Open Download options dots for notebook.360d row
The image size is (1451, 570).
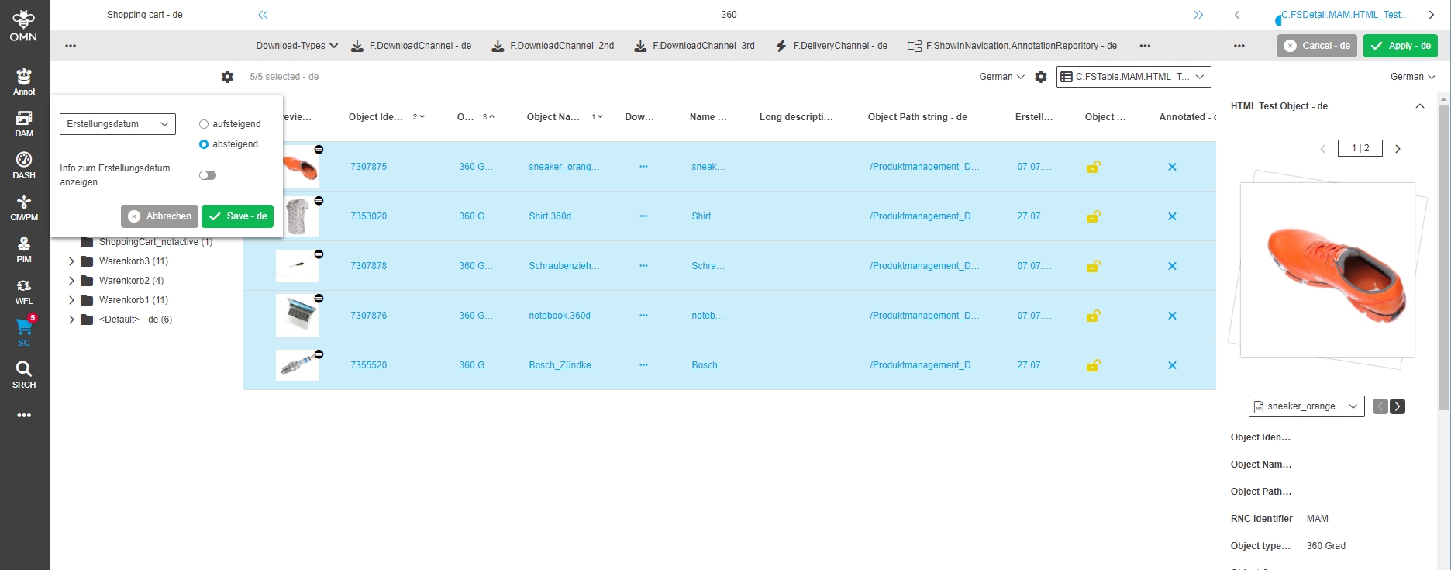point(643,316)
